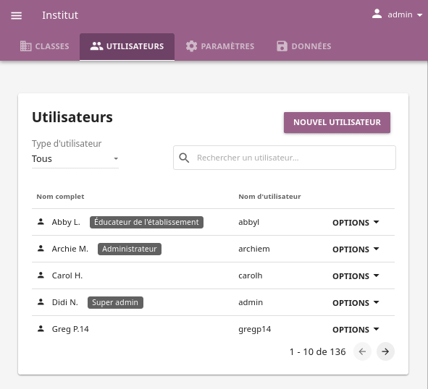Click the person icon beside Carol H.
The height and width of the screenshot is (389, 428).
41,275
